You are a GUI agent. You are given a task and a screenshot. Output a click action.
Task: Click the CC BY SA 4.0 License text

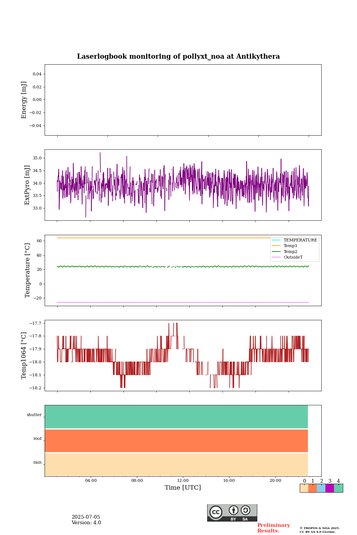(318, 532)
